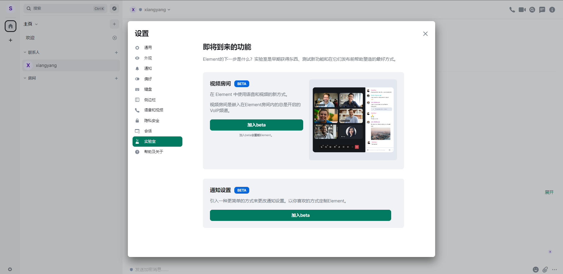Click the read receipt avatar in timeline
This screenshot has height=274, width=563.
pos(550,252)
